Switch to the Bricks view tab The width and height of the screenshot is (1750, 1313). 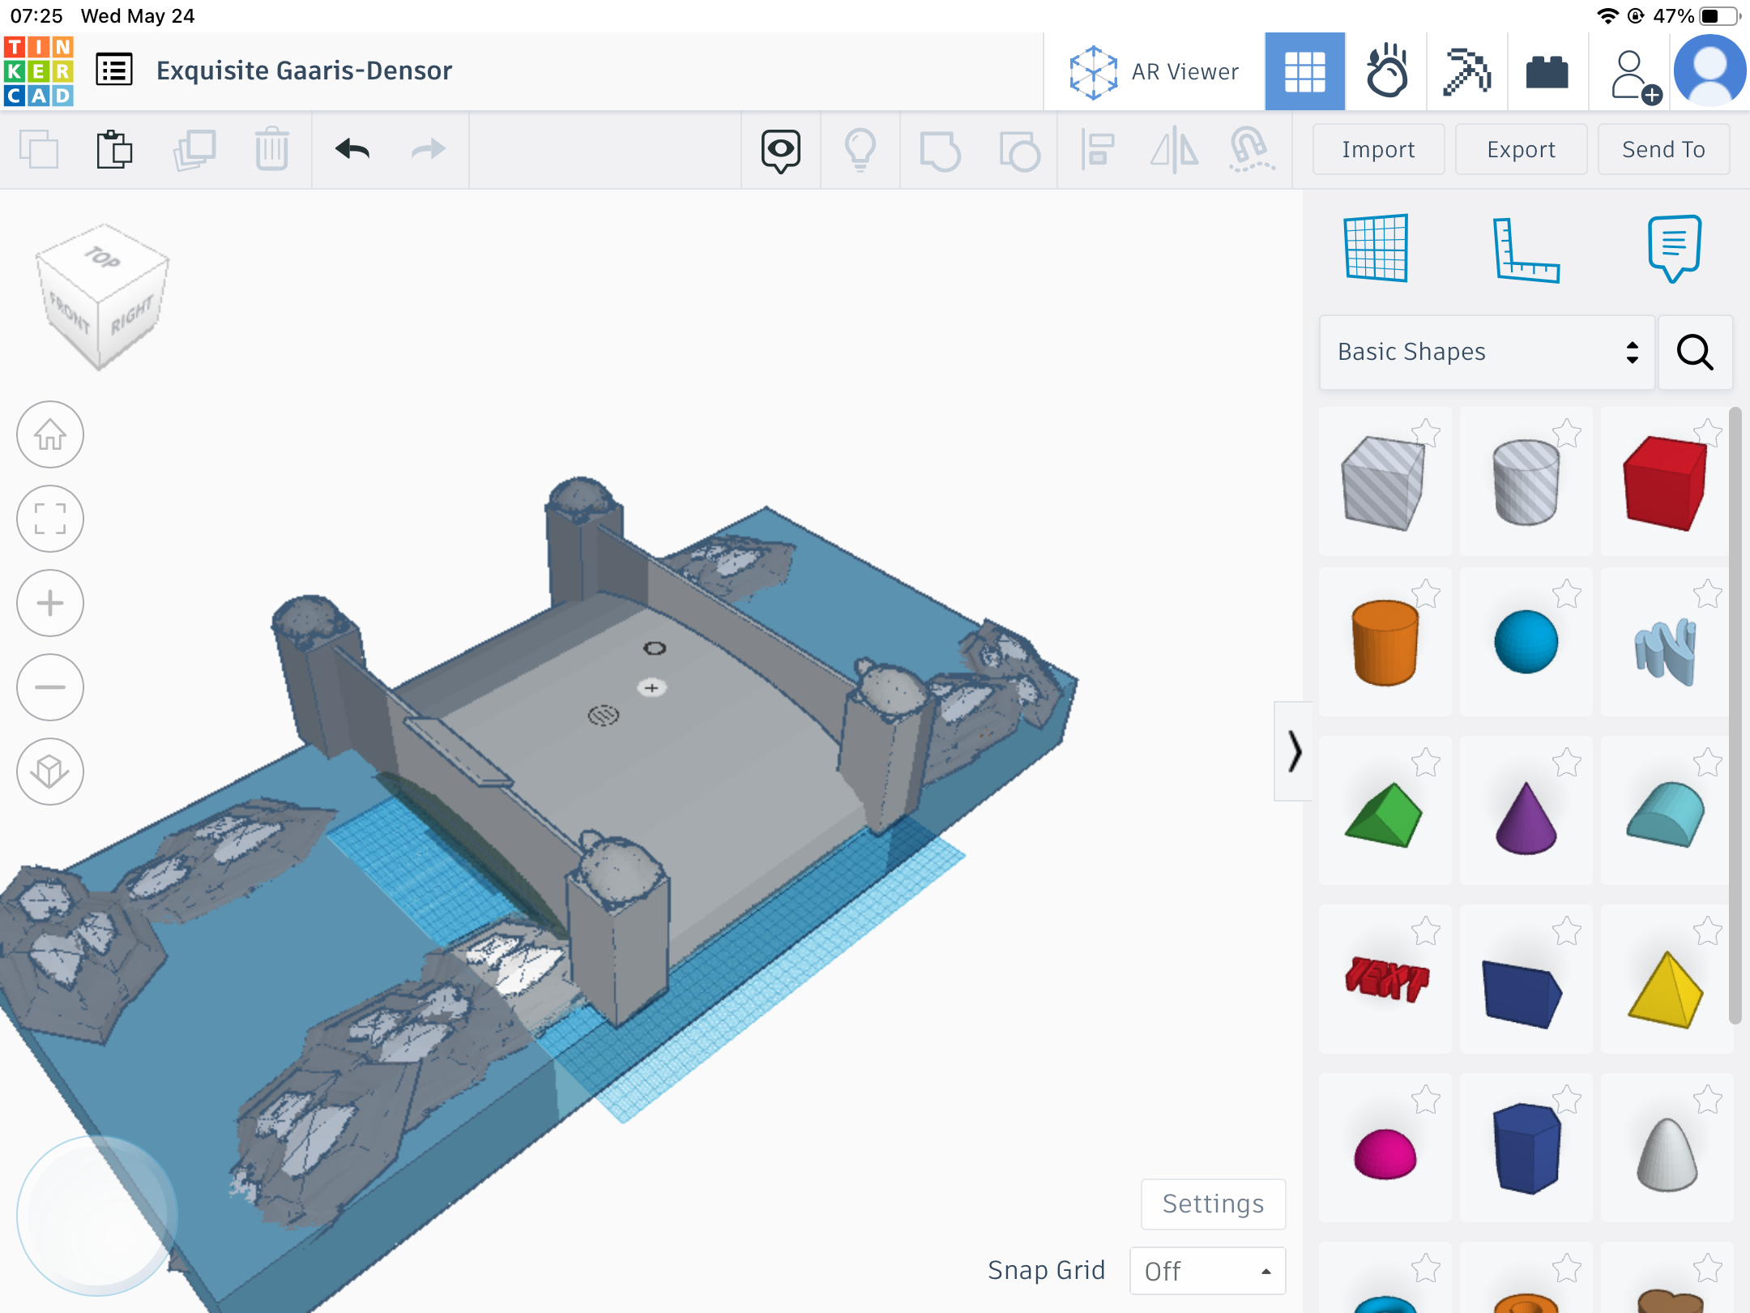point(1547,71)
